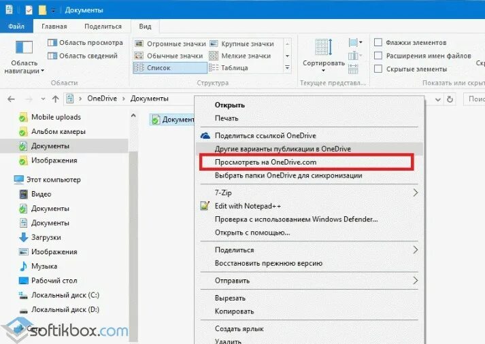Click the Size all columns to fit icon
485x344 pixels.
click(x=353, y=69)
